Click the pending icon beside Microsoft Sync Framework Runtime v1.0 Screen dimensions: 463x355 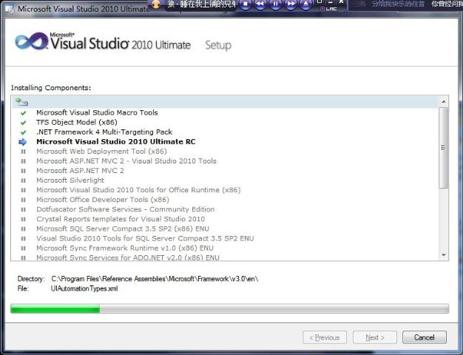(x=24, y=248)
